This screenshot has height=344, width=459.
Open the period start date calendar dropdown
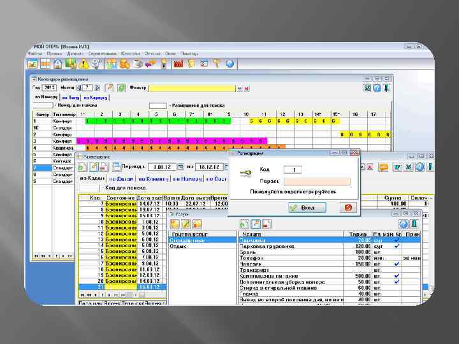(x=180, y=167)
